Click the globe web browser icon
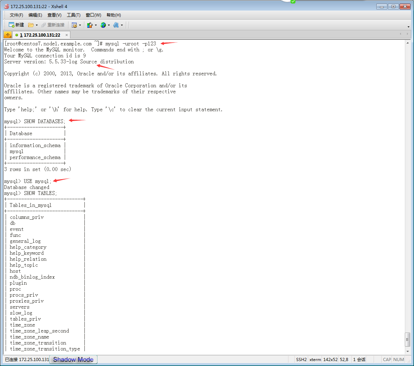 [x=103, y=25]
